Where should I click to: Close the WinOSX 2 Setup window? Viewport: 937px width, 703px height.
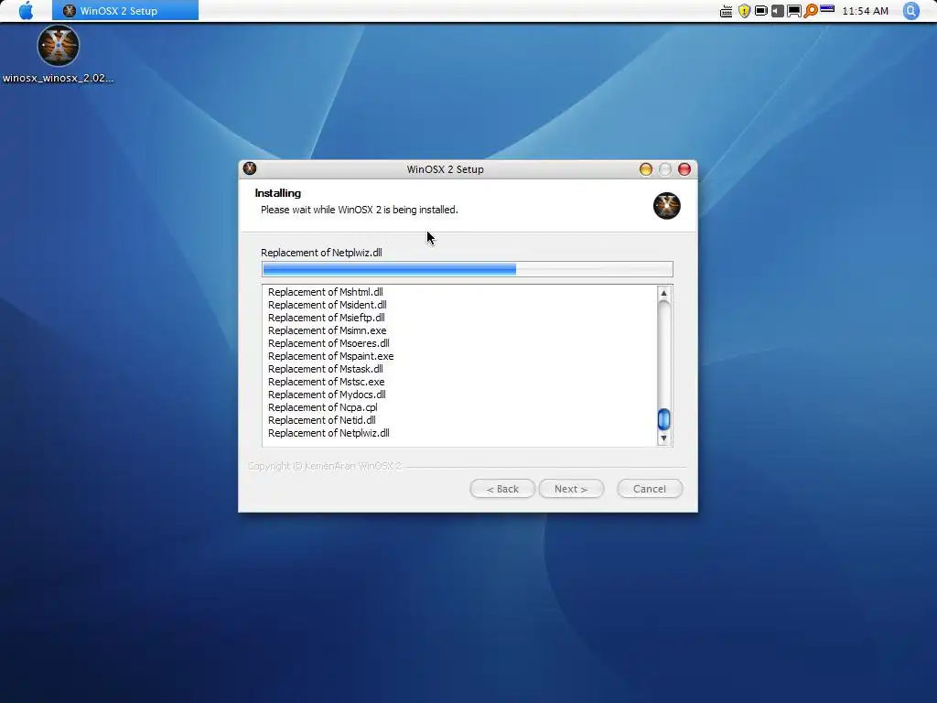684,169
